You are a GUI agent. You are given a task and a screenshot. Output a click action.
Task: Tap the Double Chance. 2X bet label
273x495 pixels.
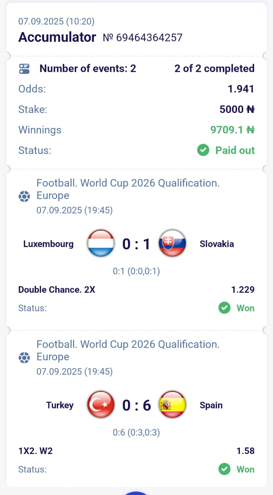[56, 290]
